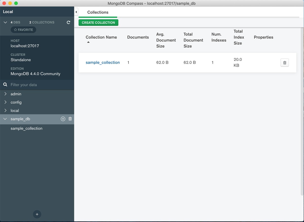Screen dimensions: 304x222
Task: Open the sample_collection link in the table
Action: click(x=103, y=62)
